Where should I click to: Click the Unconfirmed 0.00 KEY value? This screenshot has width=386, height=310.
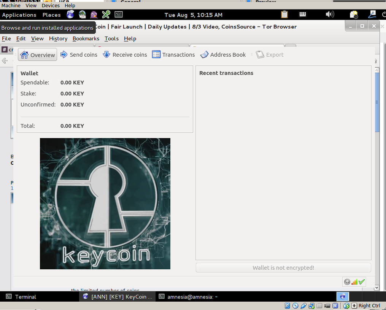click(x=72, y=105)
